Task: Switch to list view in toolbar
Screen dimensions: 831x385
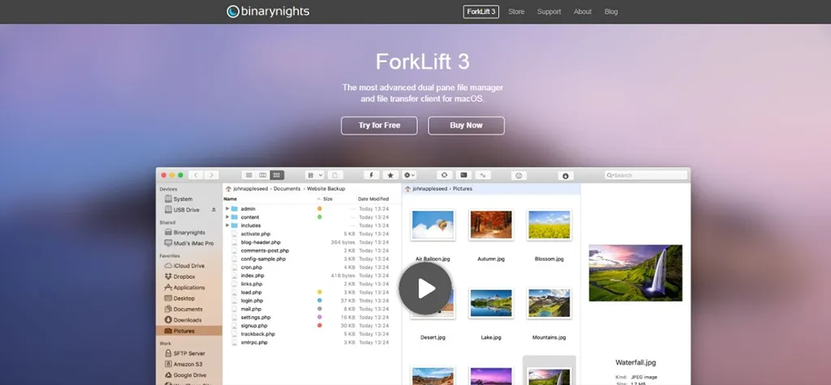Action: [x=248, y=175]
